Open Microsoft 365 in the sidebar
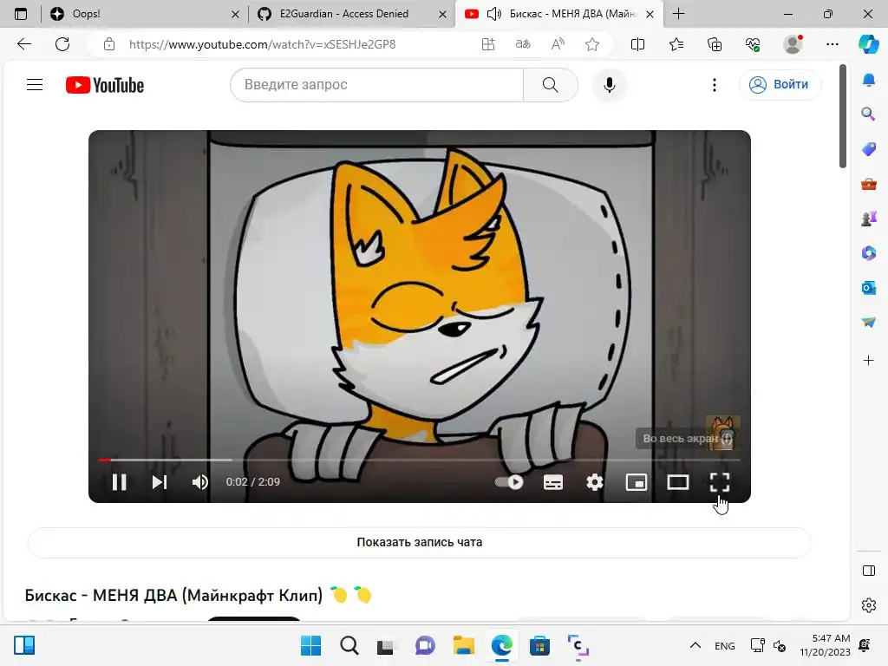This screenshot has height=666, width=888. (x=869, y=253)
